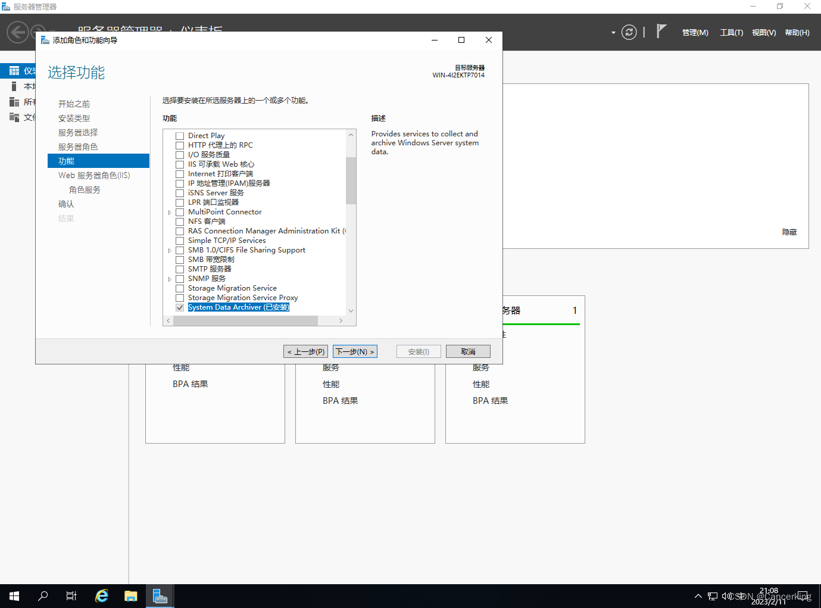
Task: Expand SMB 1.0/CIFS File Sharing Support
Action: tap(170, 251)
